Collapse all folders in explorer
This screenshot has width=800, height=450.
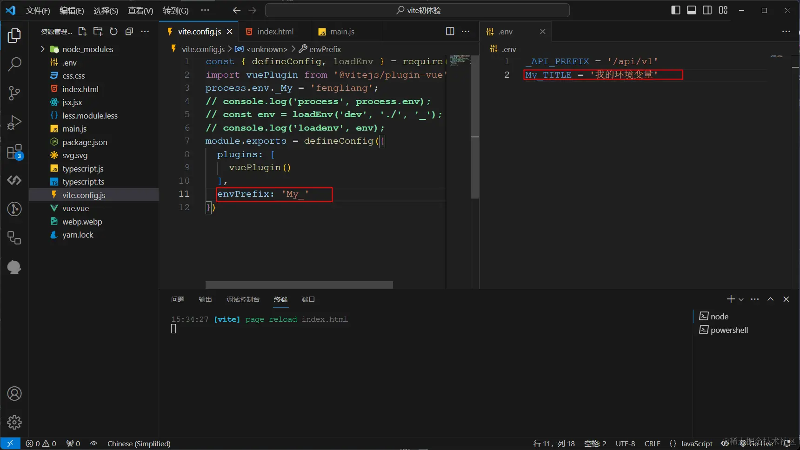click(x=129, y=31)
